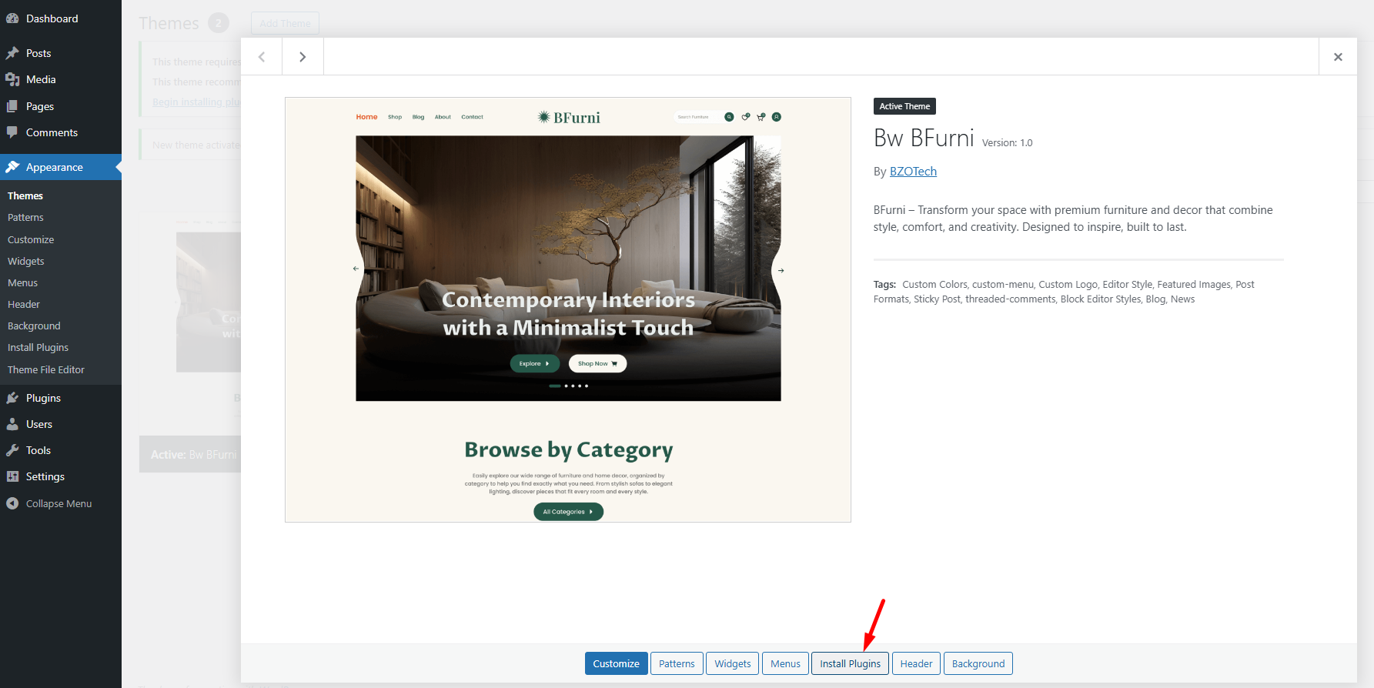Click the Tools wrench icon
This screenshot has height=688, width=1374.
click(12, 450)
